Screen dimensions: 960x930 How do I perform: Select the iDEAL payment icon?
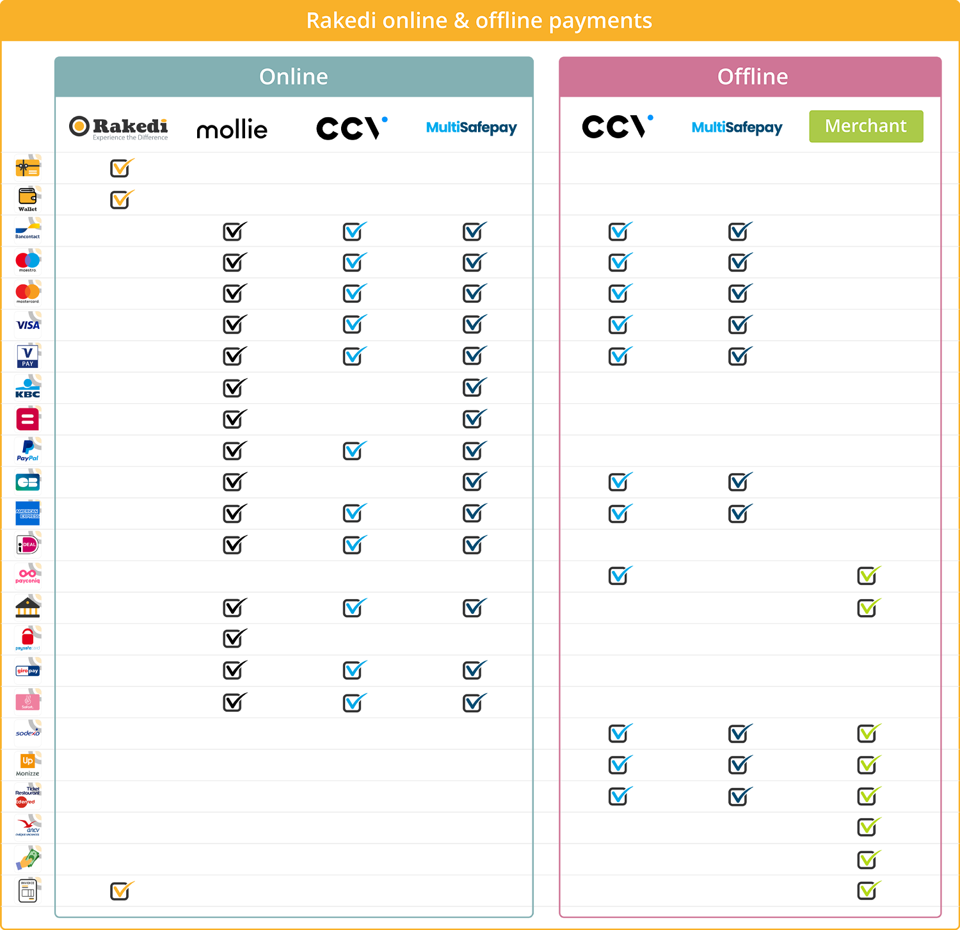pos(28,545)
